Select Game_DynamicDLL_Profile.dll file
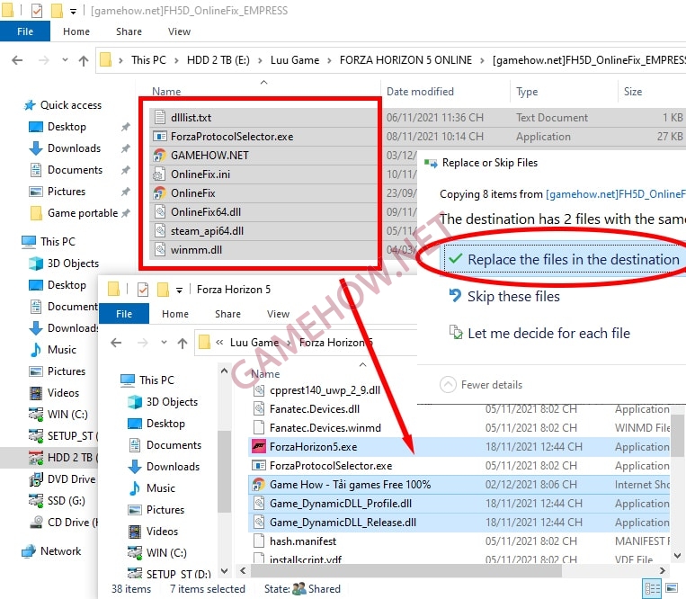The height and width of the screenshot is (599, 686). 459,503
